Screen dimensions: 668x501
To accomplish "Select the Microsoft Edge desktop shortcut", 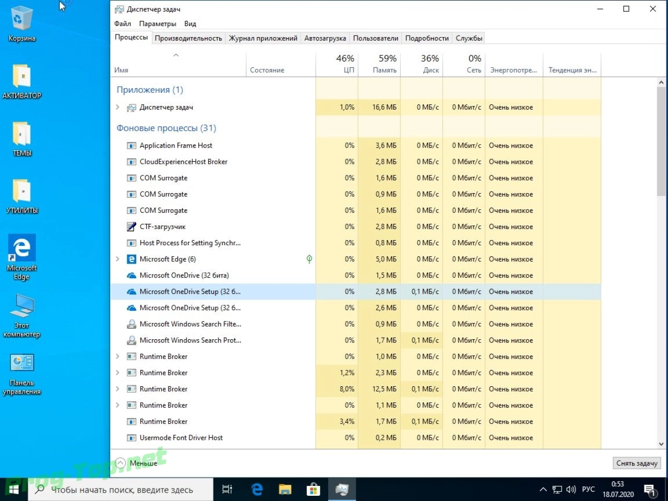I will click(x=22, y=257).
